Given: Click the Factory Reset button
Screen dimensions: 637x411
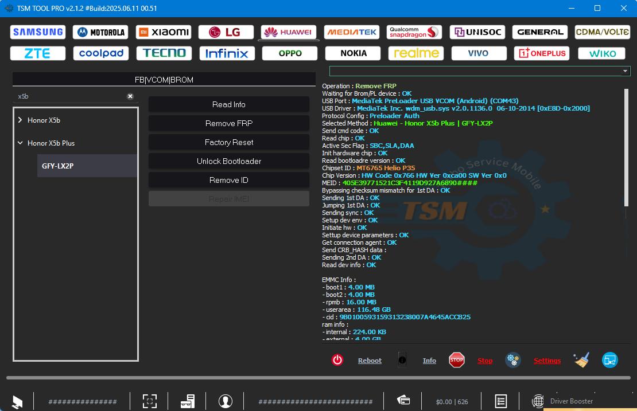Looking at the screenshot, I should coord(229,142).
